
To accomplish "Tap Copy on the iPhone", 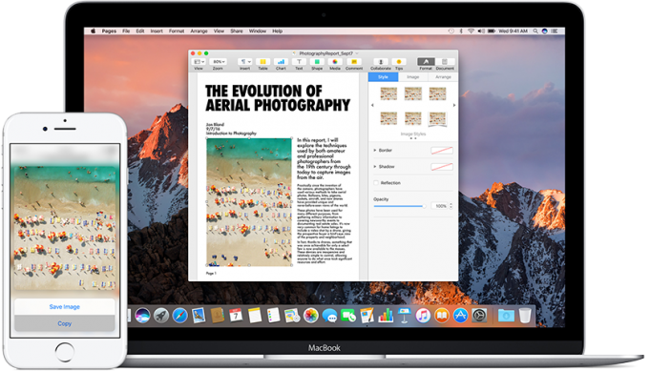I will click(65, 323).
